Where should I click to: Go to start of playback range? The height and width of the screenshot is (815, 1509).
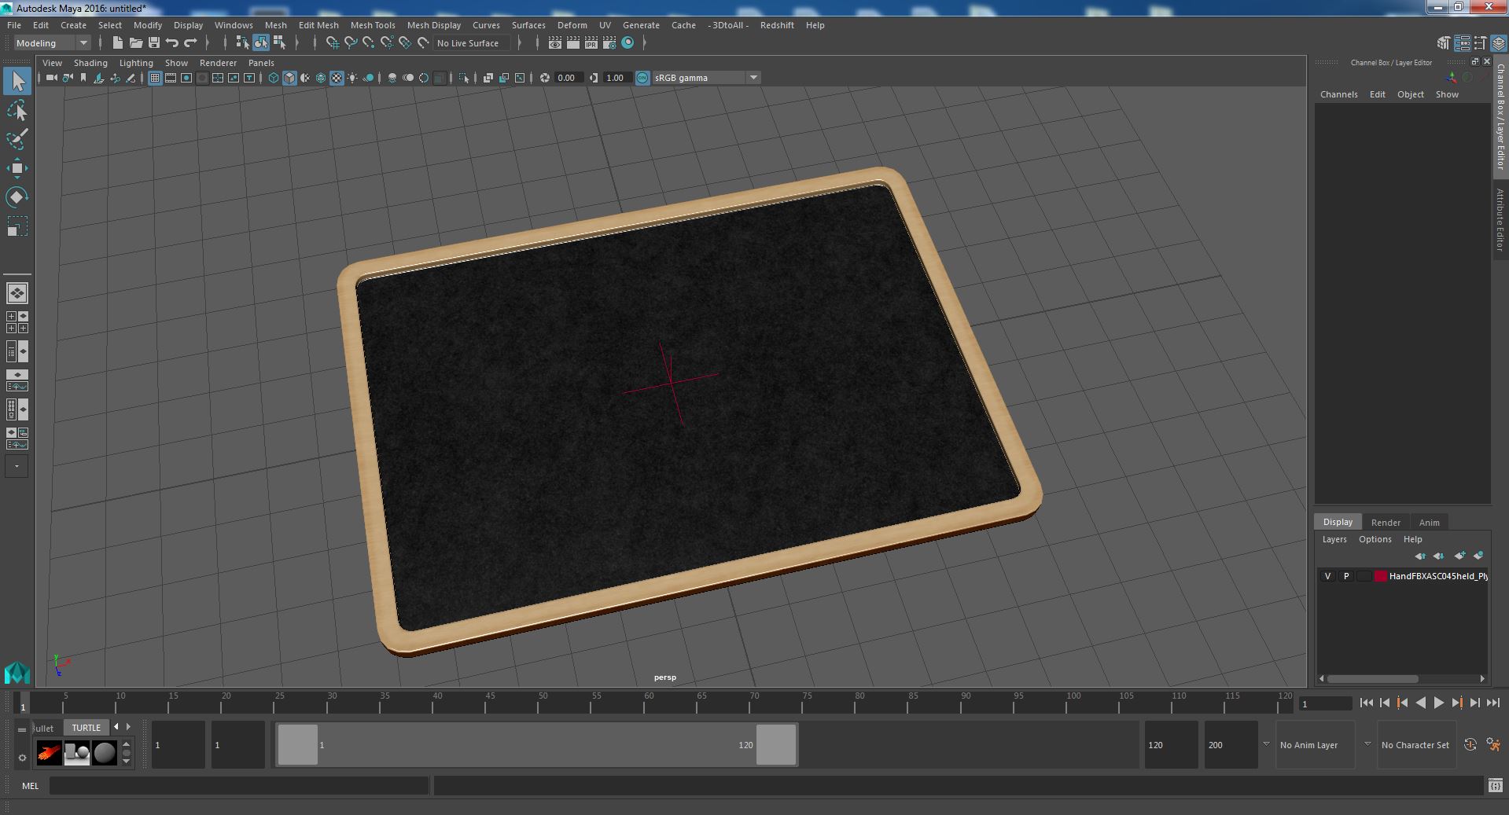coord(1366,703)
